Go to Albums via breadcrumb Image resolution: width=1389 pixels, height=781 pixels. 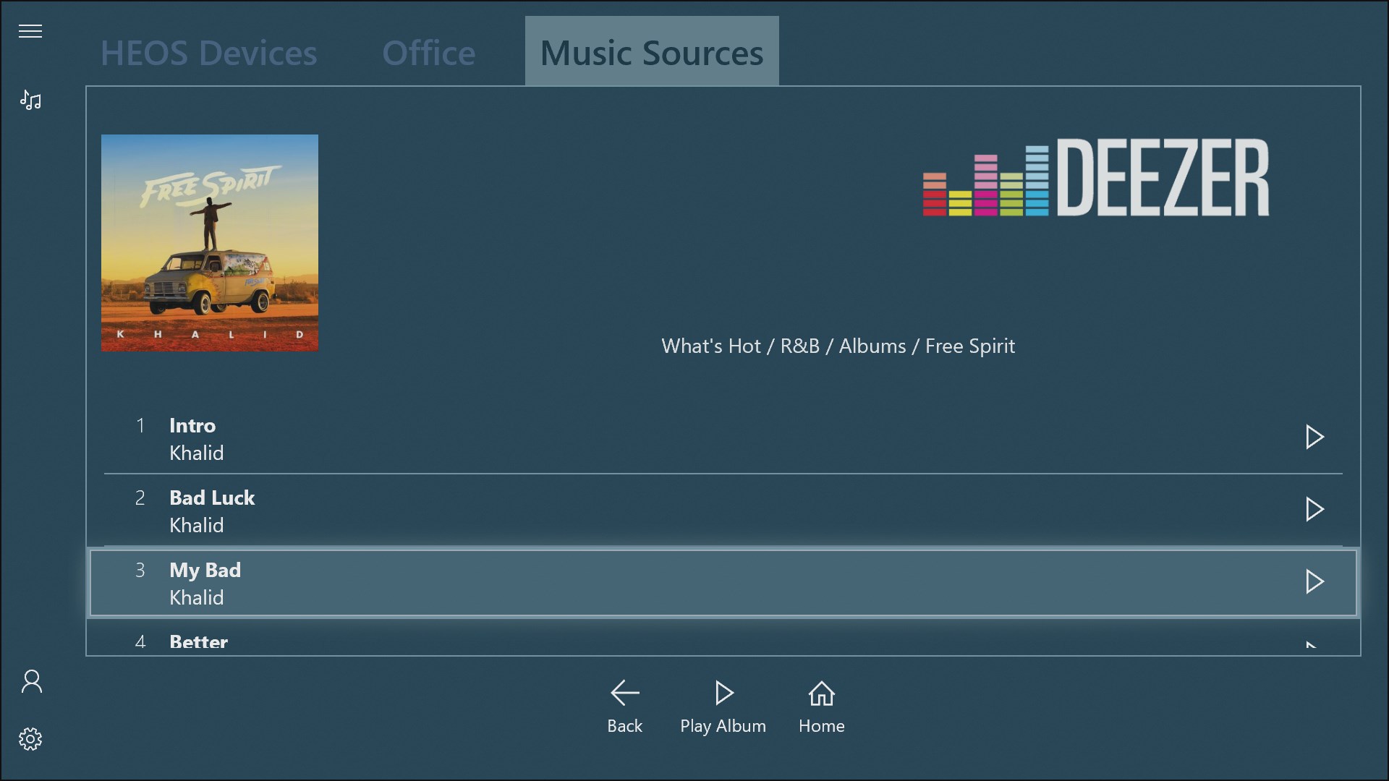tap(872, 346)
